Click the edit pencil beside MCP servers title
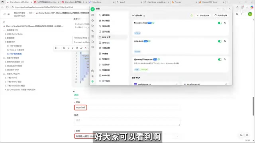This screenshot has height=143, width=255. 144,15
